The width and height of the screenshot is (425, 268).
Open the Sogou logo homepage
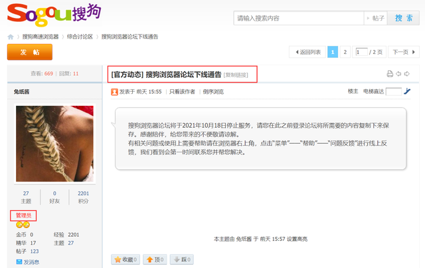[x=54, y=15]
